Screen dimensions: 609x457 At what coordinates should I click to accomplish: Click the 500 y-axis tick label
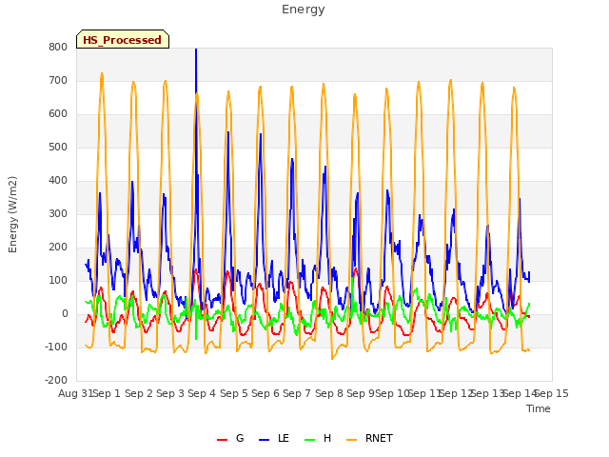(x=58, y=148)
